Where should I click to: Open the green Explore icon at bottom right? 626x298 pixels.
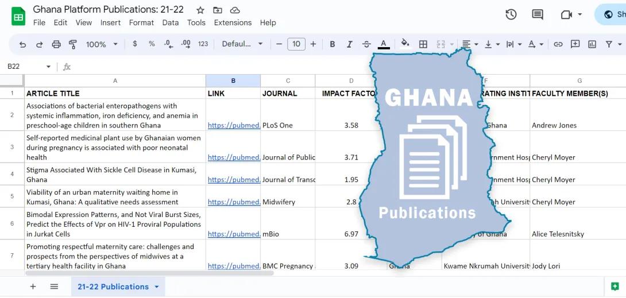point(615,286)
